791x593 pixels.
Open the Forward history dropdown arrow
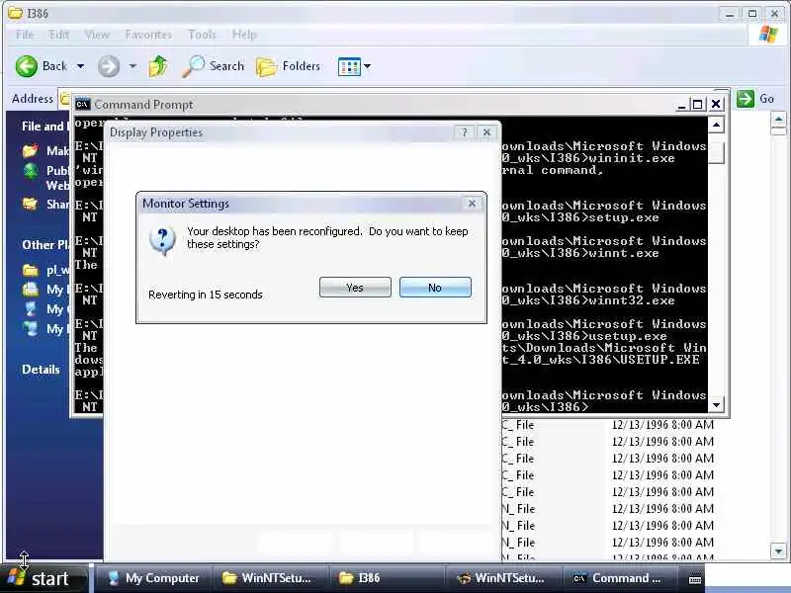click(x=132, y=66)
